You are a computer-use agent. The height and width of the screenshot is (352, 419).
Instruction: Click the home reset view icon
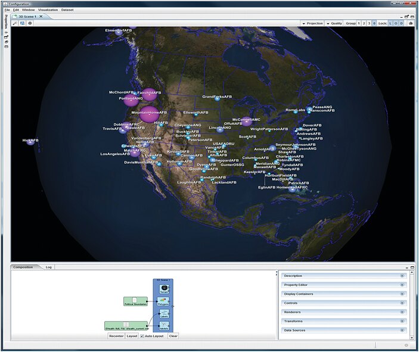click(x=411, y=23)
